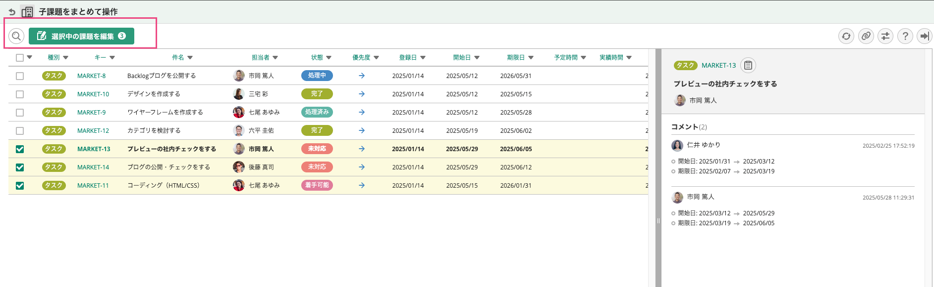The width and height of the screenshot is (934, 287).
Task: Click priority arrow for MARKET-8 row
Action: coord(362,76)
